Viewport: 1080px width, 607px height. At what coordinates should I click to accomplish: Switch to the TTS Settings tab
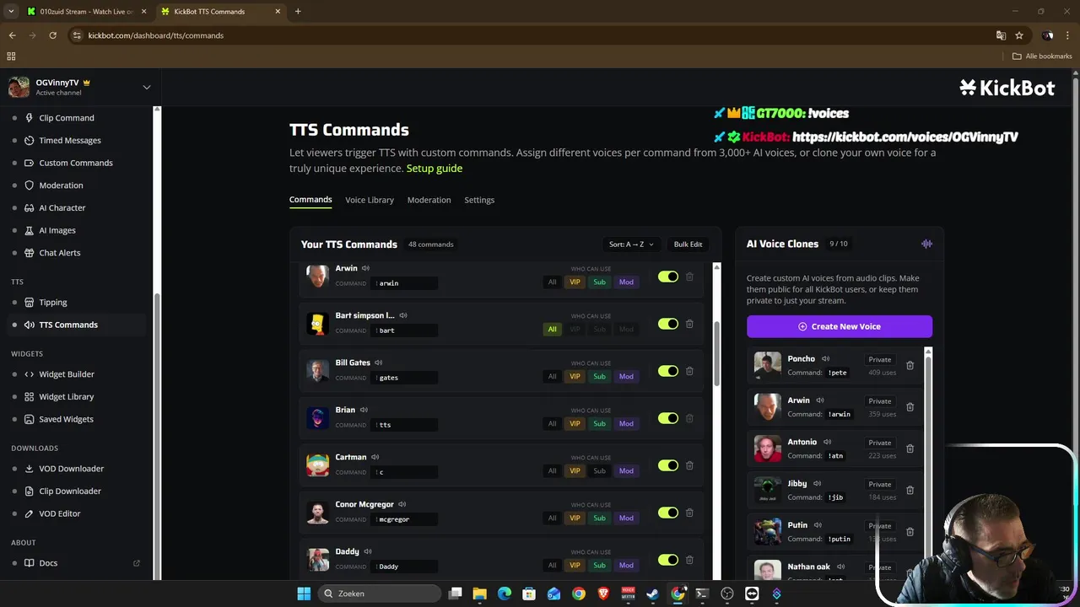[x=479, y=200]
